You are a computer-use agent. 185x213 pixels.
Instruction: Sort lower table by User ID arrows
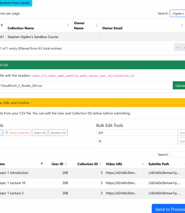click(66, 164)
